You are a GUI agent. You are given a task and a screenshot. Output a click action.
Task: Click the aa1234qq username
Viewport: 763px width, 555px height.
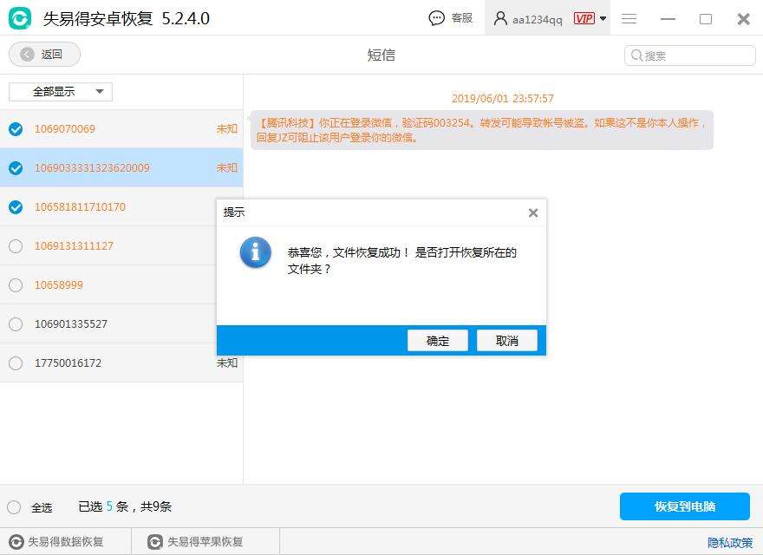pos(538,19)
